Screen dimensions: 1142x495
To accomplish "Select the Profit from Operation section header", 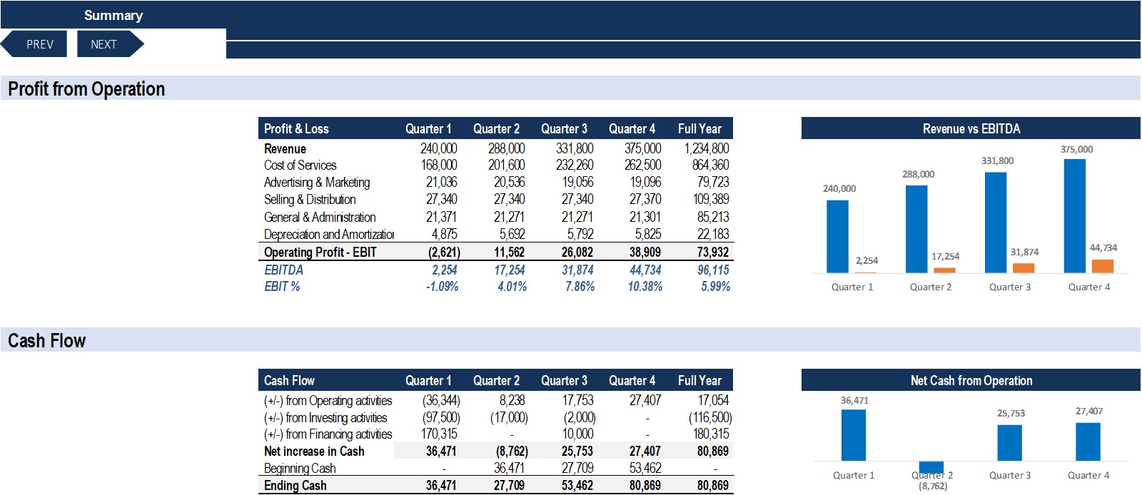I will [86, 89].
